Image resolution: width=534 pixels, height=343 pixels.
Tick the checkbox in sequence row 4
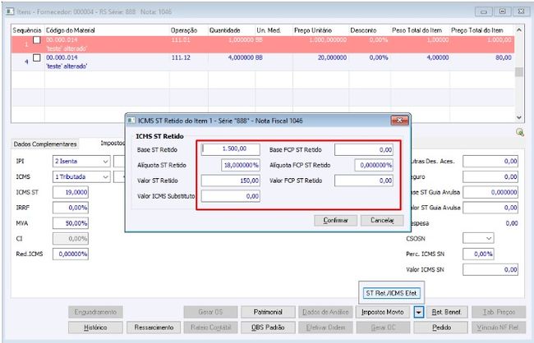(x=36, y=57)
